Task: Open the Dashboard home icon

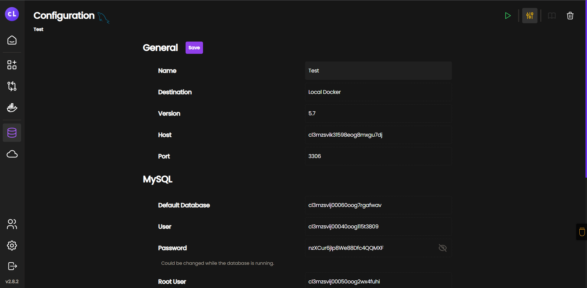Action: 12,40
